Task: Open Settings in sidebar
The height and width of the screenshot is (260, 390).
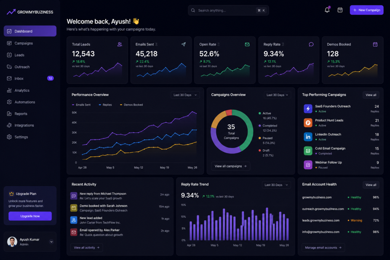Action: (x=30, y=137)
